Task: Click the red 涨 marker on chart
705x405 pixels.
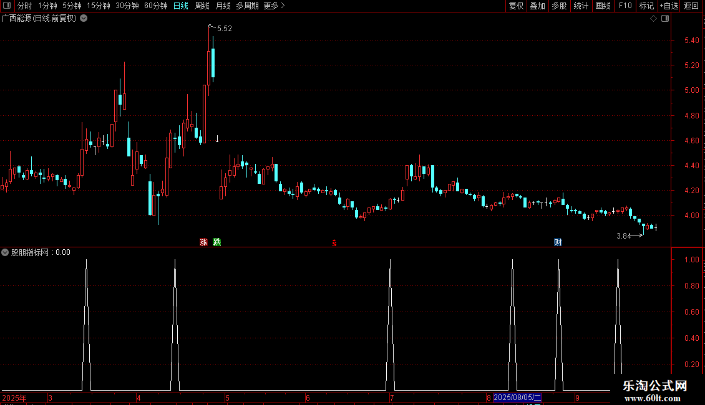Action: coord(203,242)
